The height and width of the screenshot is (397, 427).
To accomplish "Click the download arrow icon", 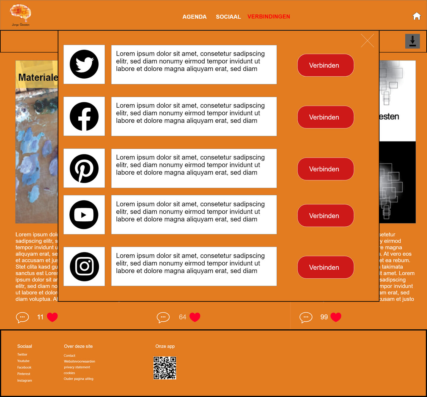I will click(412, 41).
